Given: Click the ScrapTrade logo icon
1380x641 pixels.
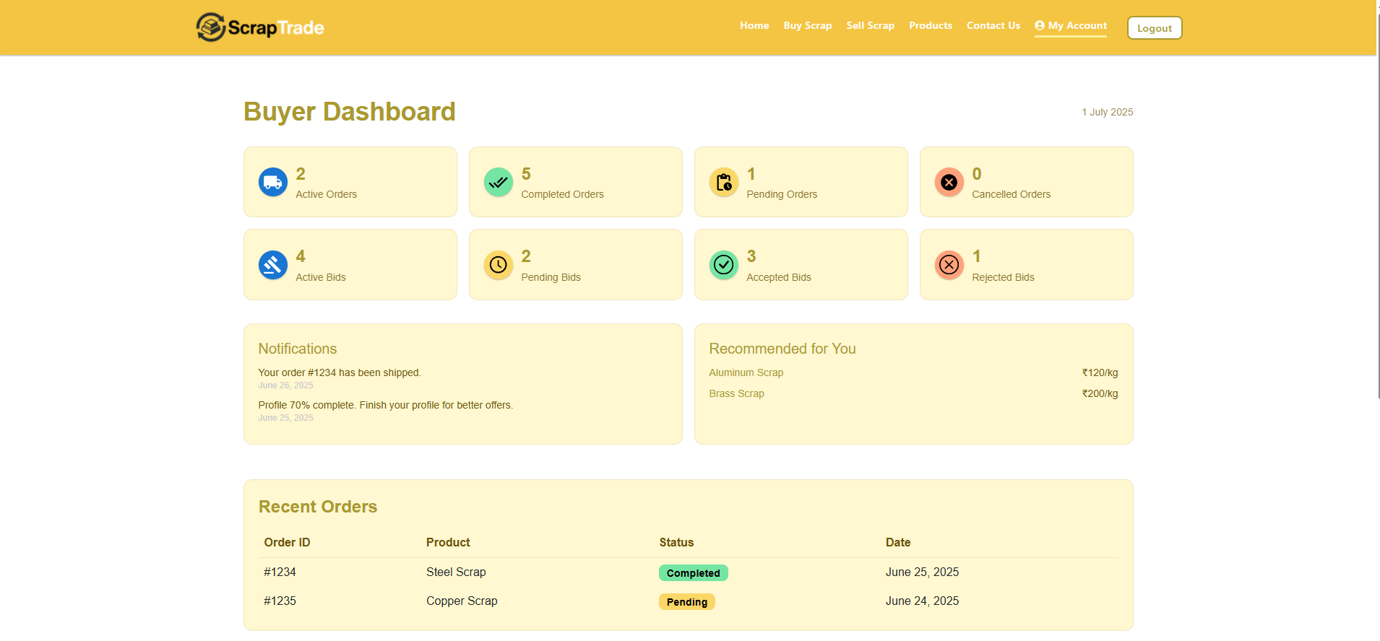Looking at the screenshot, I should [x=211, y=27].
